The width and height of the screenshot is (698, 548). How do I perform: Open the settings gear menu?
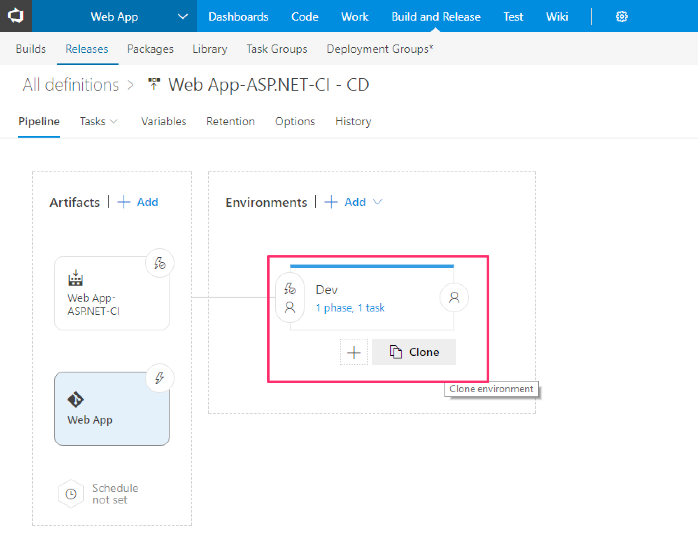point(621,16)
